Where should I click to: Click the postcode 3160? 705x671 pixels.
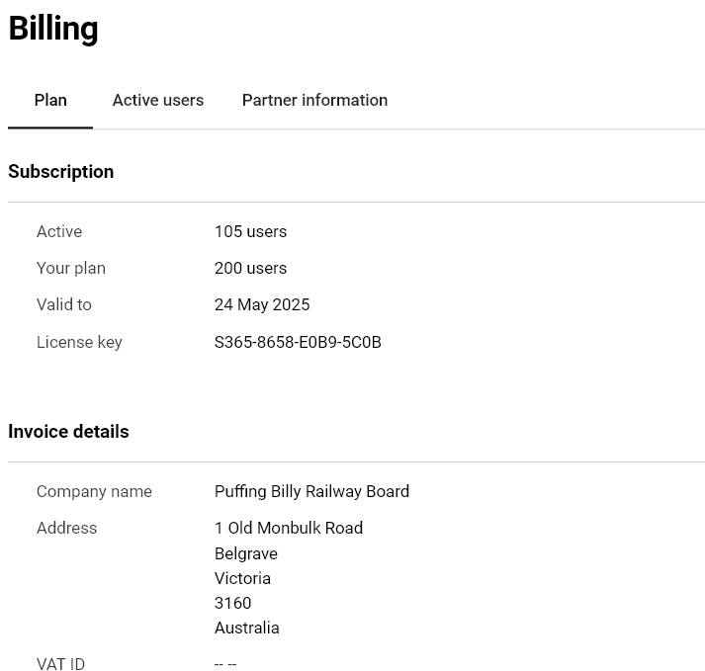(x=232, y=603)
